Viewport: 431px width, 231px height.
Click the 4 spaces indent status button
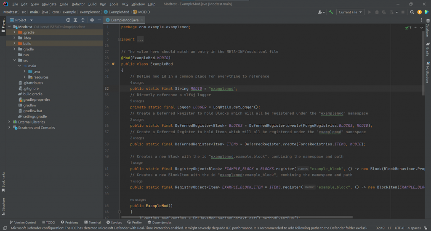pyautogui.click(x=414, y=228)
